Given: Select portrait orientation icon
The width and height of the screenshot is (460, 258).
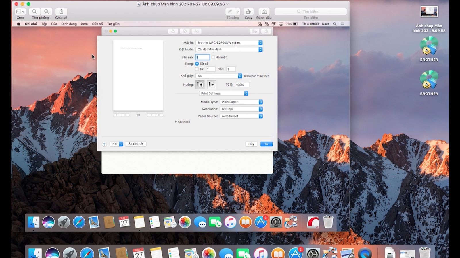Looking at the screenshot, I should click(200, 85).
